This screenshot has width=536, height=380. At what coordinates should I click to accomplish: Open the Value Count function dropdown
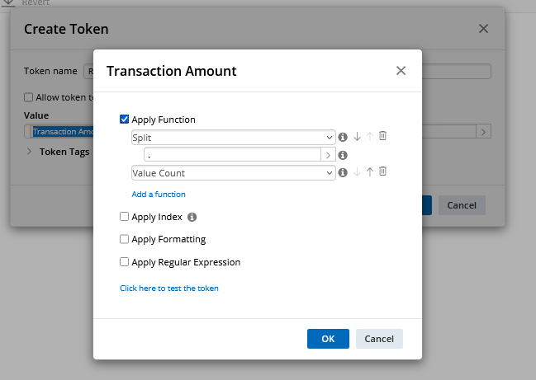click(233, 173)
